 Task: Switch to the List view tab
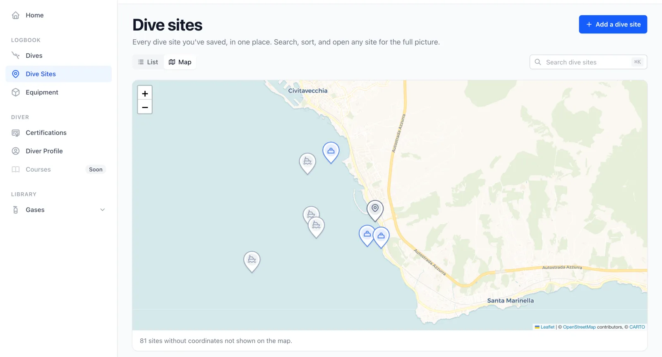point(148,62)
